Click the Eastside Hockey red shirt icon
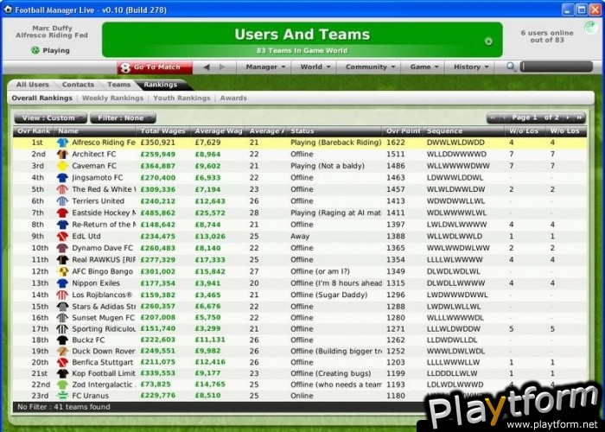 tap(62, 213)
